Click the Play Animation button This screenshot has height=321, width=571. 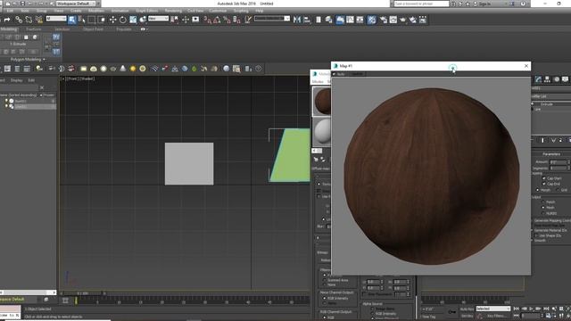click(x=532, y=309)
